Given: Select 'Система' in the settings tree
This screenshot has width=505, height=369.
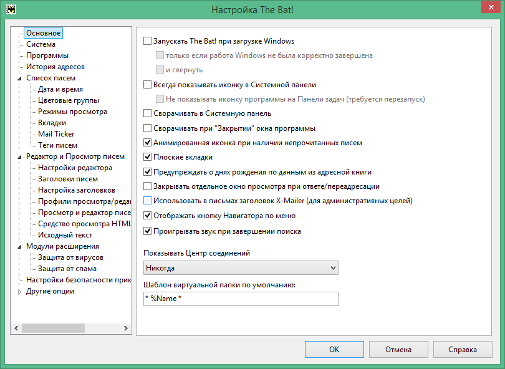Looking at the screenshot, I should coord(41,44).
